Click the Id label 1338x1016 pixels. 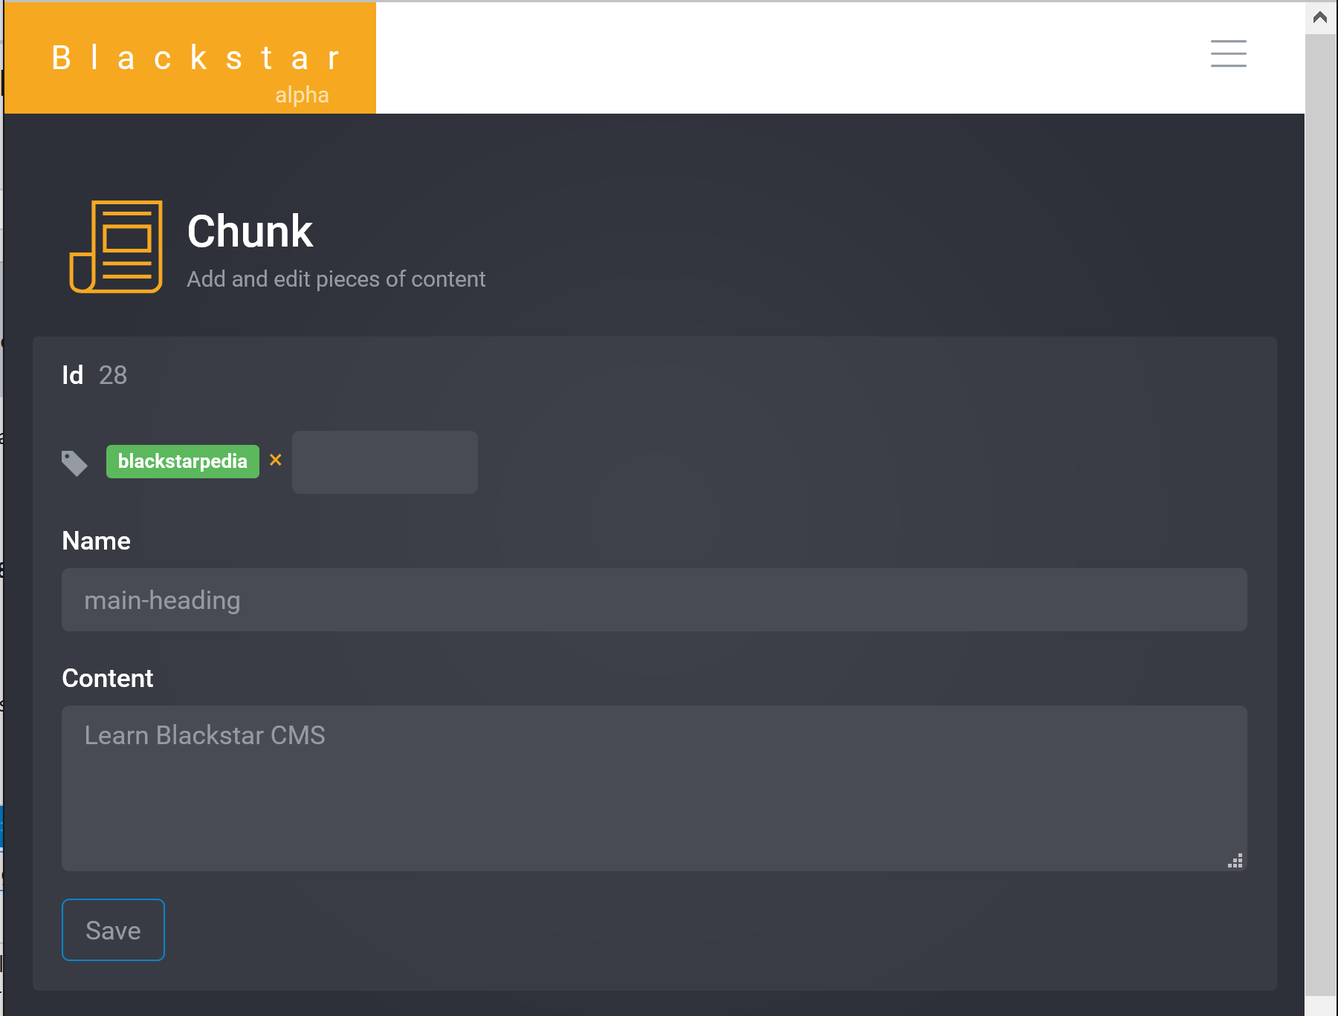(73, 375)
